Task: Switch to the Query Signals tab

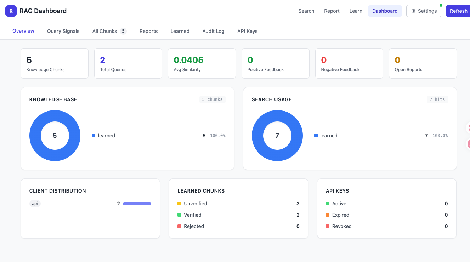Action: [x=63, y=31]
